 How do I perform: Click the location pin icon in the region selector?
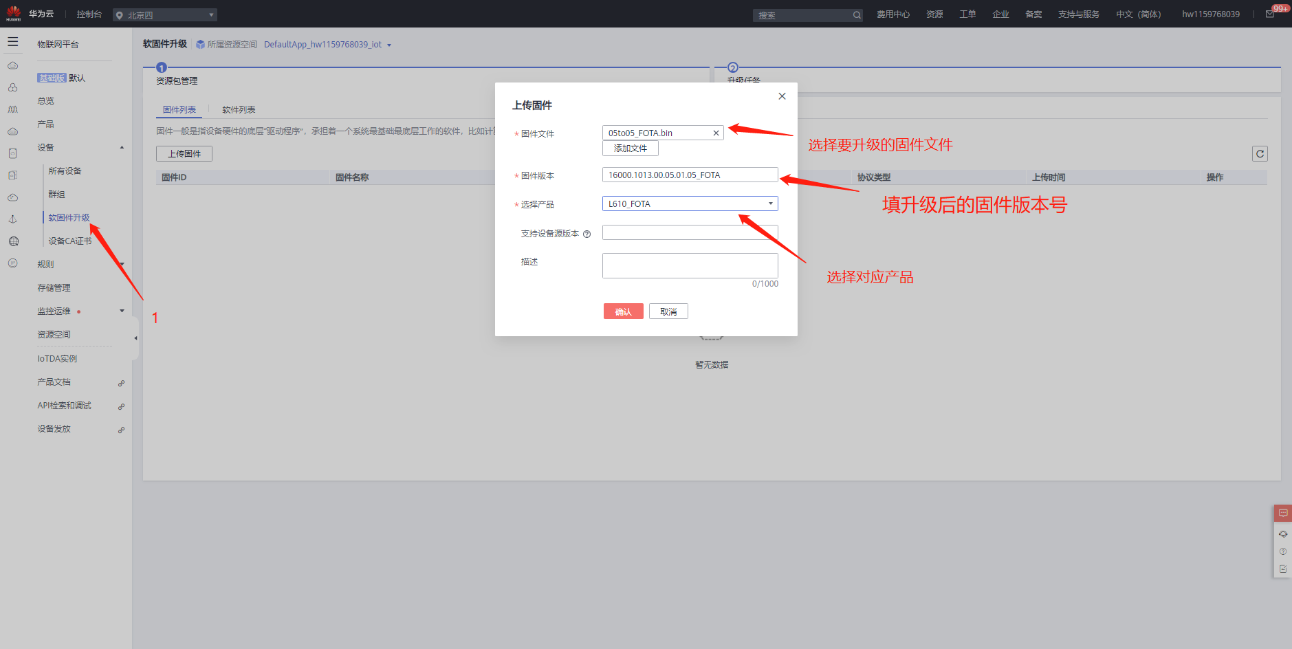(x=120, y=15)
